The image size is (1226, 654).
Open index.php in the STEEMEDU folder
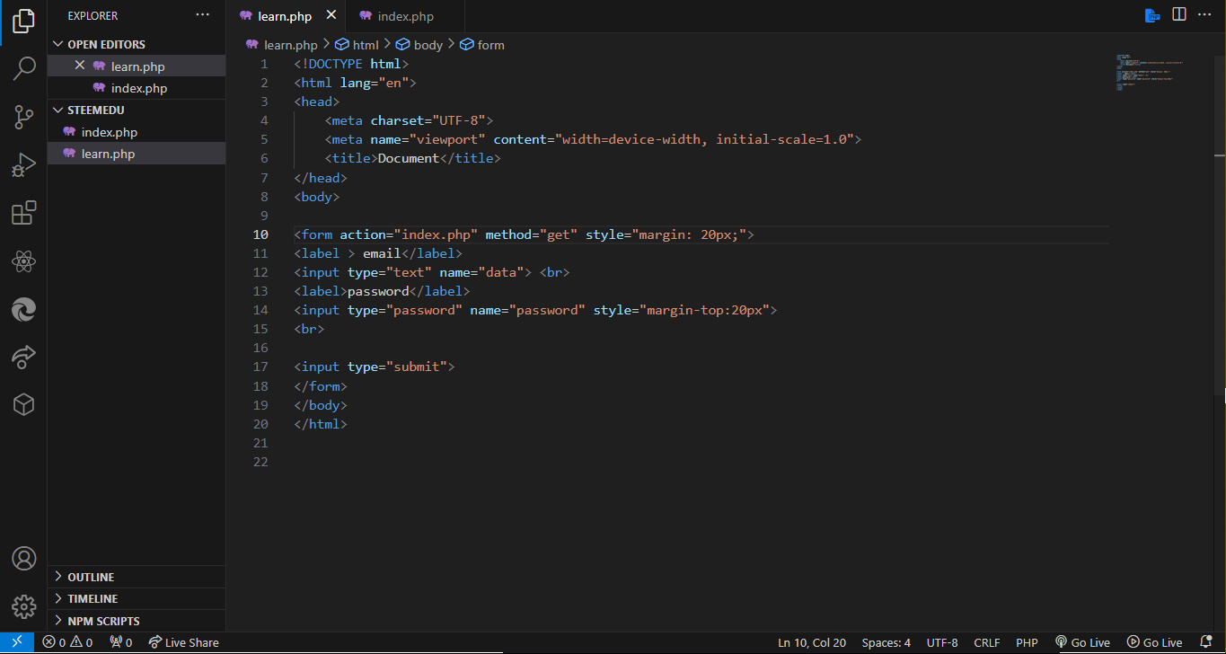click(x=109, y=132)
